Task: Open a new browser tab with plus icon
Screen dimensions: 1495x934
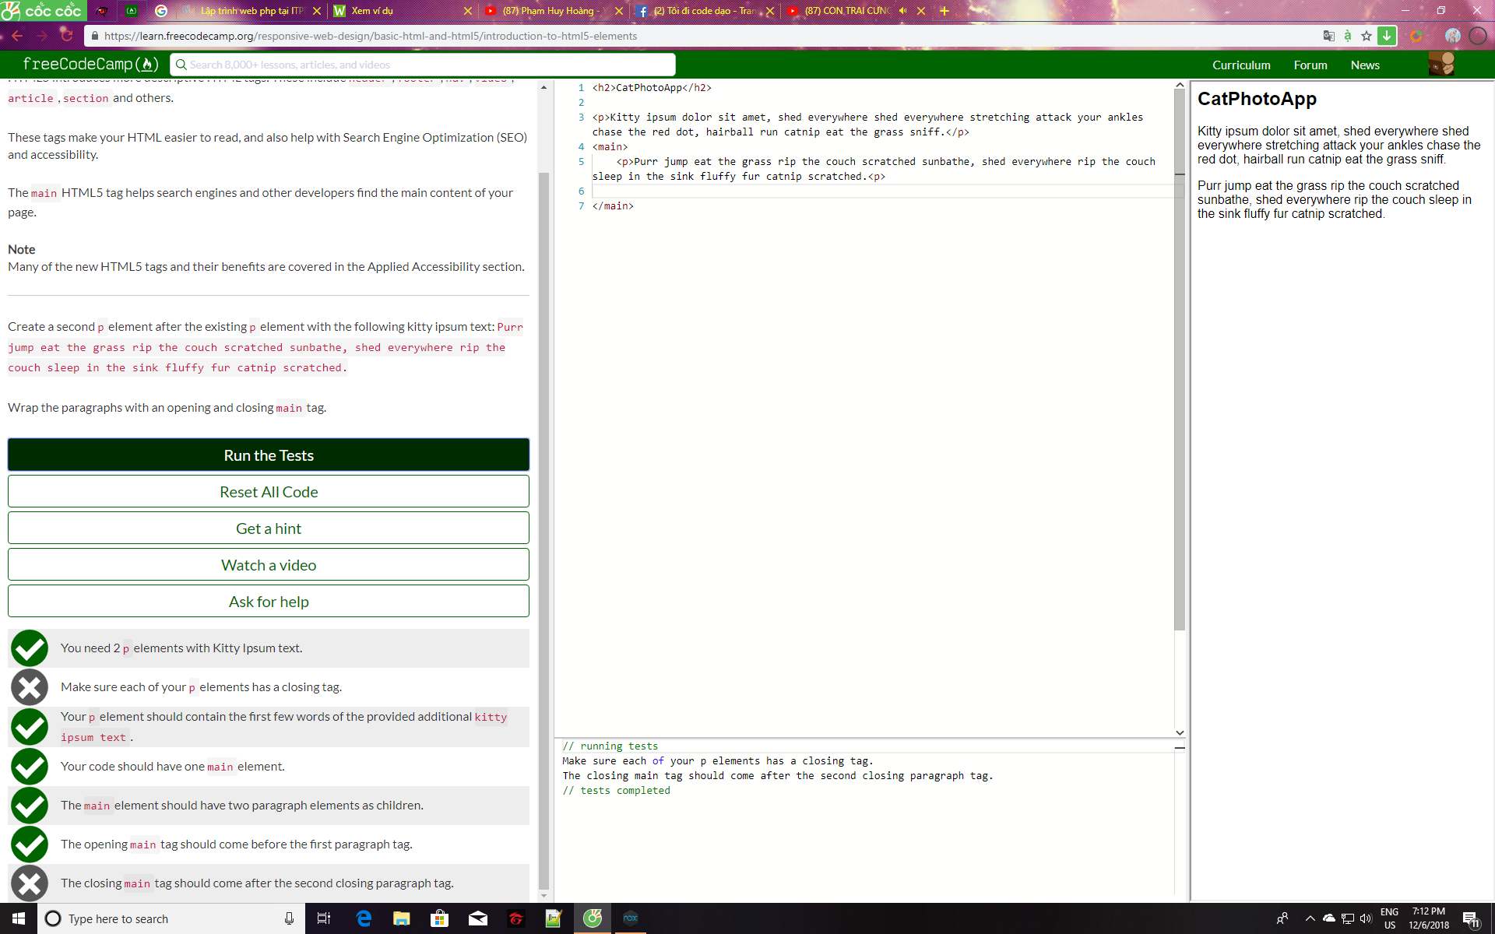Action: (944, 11)
